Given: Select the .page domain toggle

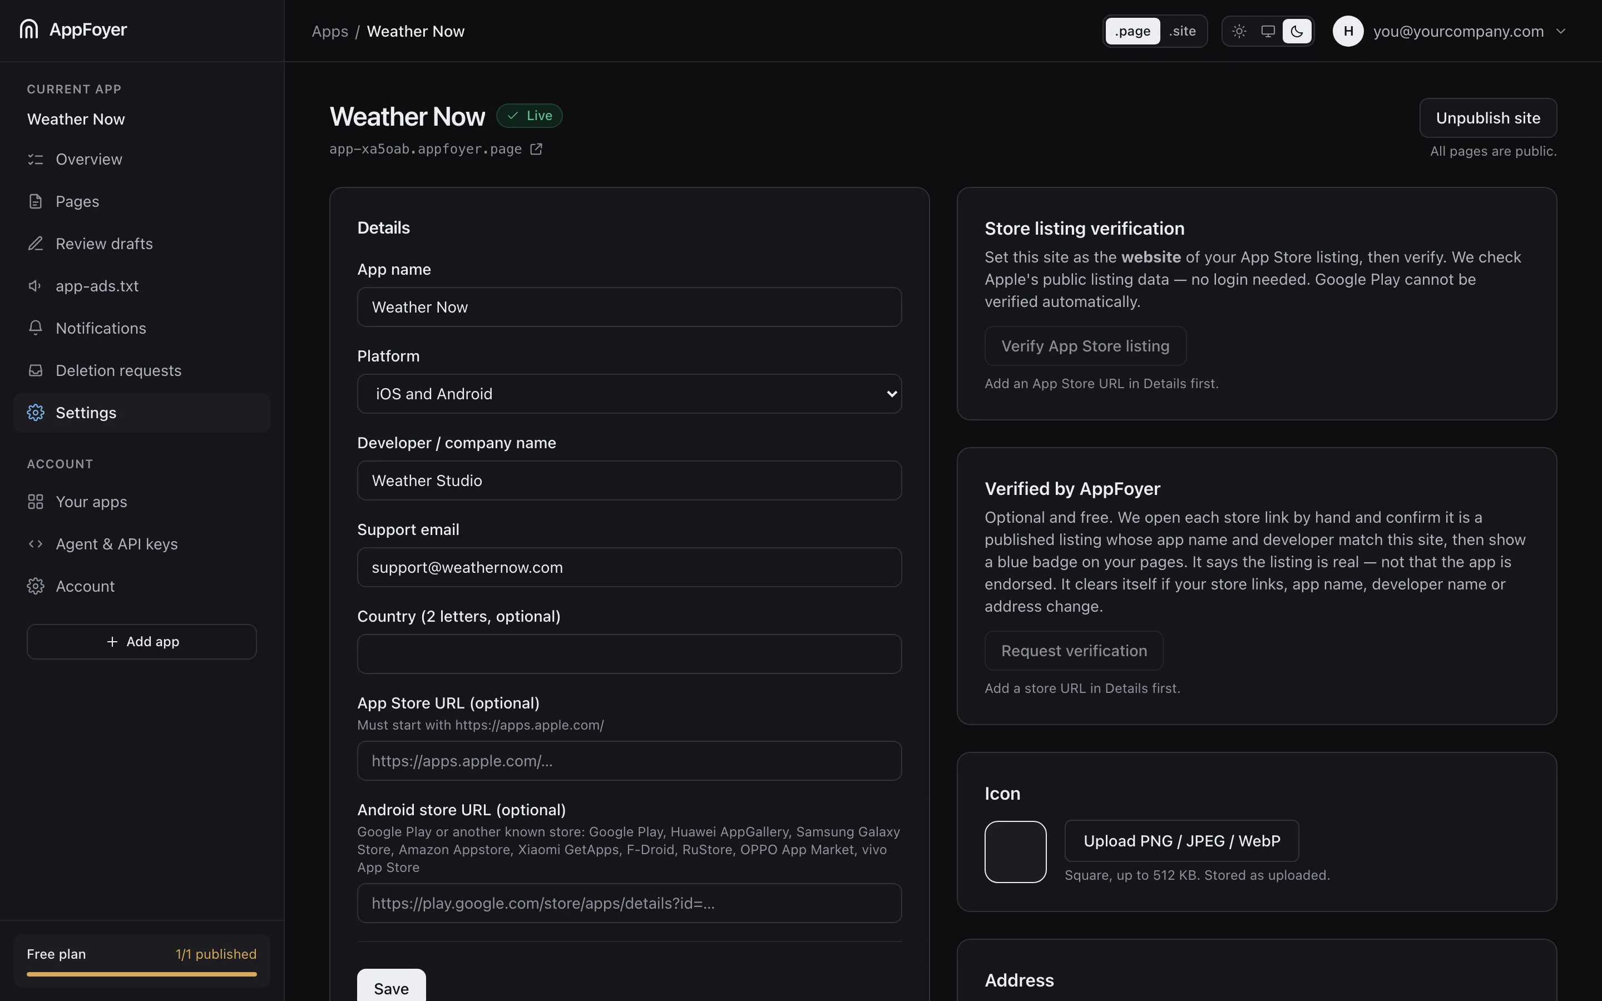Looking at the screenshot, I should (x=1133, y=31).
